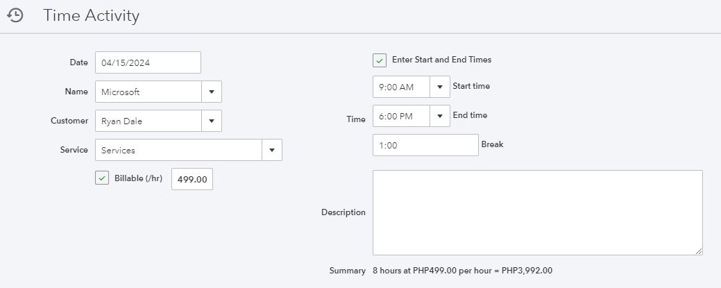Image resolution: width=721 pixels, height=288 pixels.
Task: Click the Name field containing Microsoft
Action: 149,92
